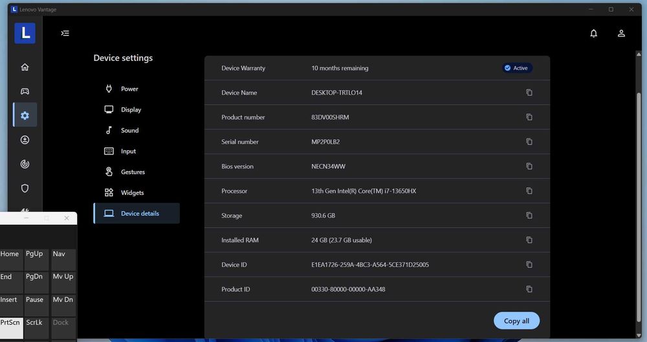Click Home key on on-screen keyboard
Viewport: 647px width, 342px height.
pos(11,259)
